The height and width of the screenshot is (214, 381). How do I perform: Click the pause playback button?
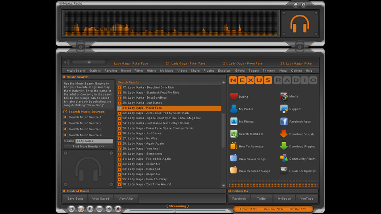pos(90,209)
